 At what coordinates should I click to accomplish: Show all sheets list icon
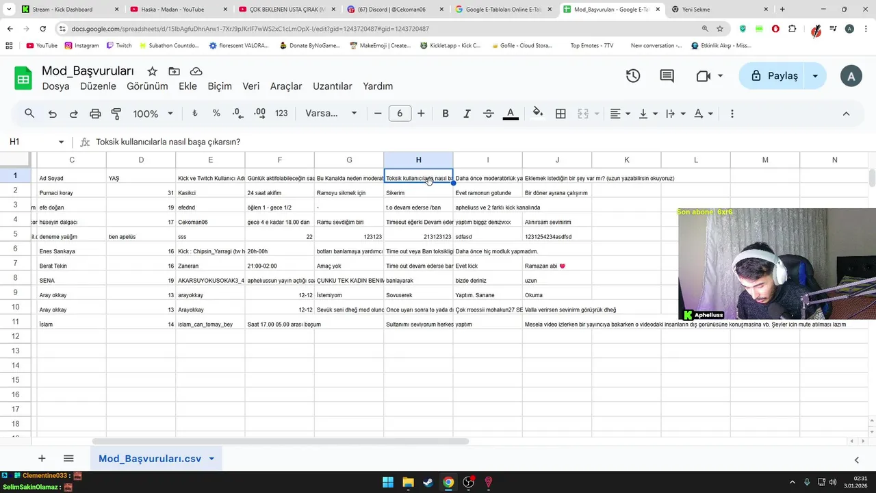point(68,459)
